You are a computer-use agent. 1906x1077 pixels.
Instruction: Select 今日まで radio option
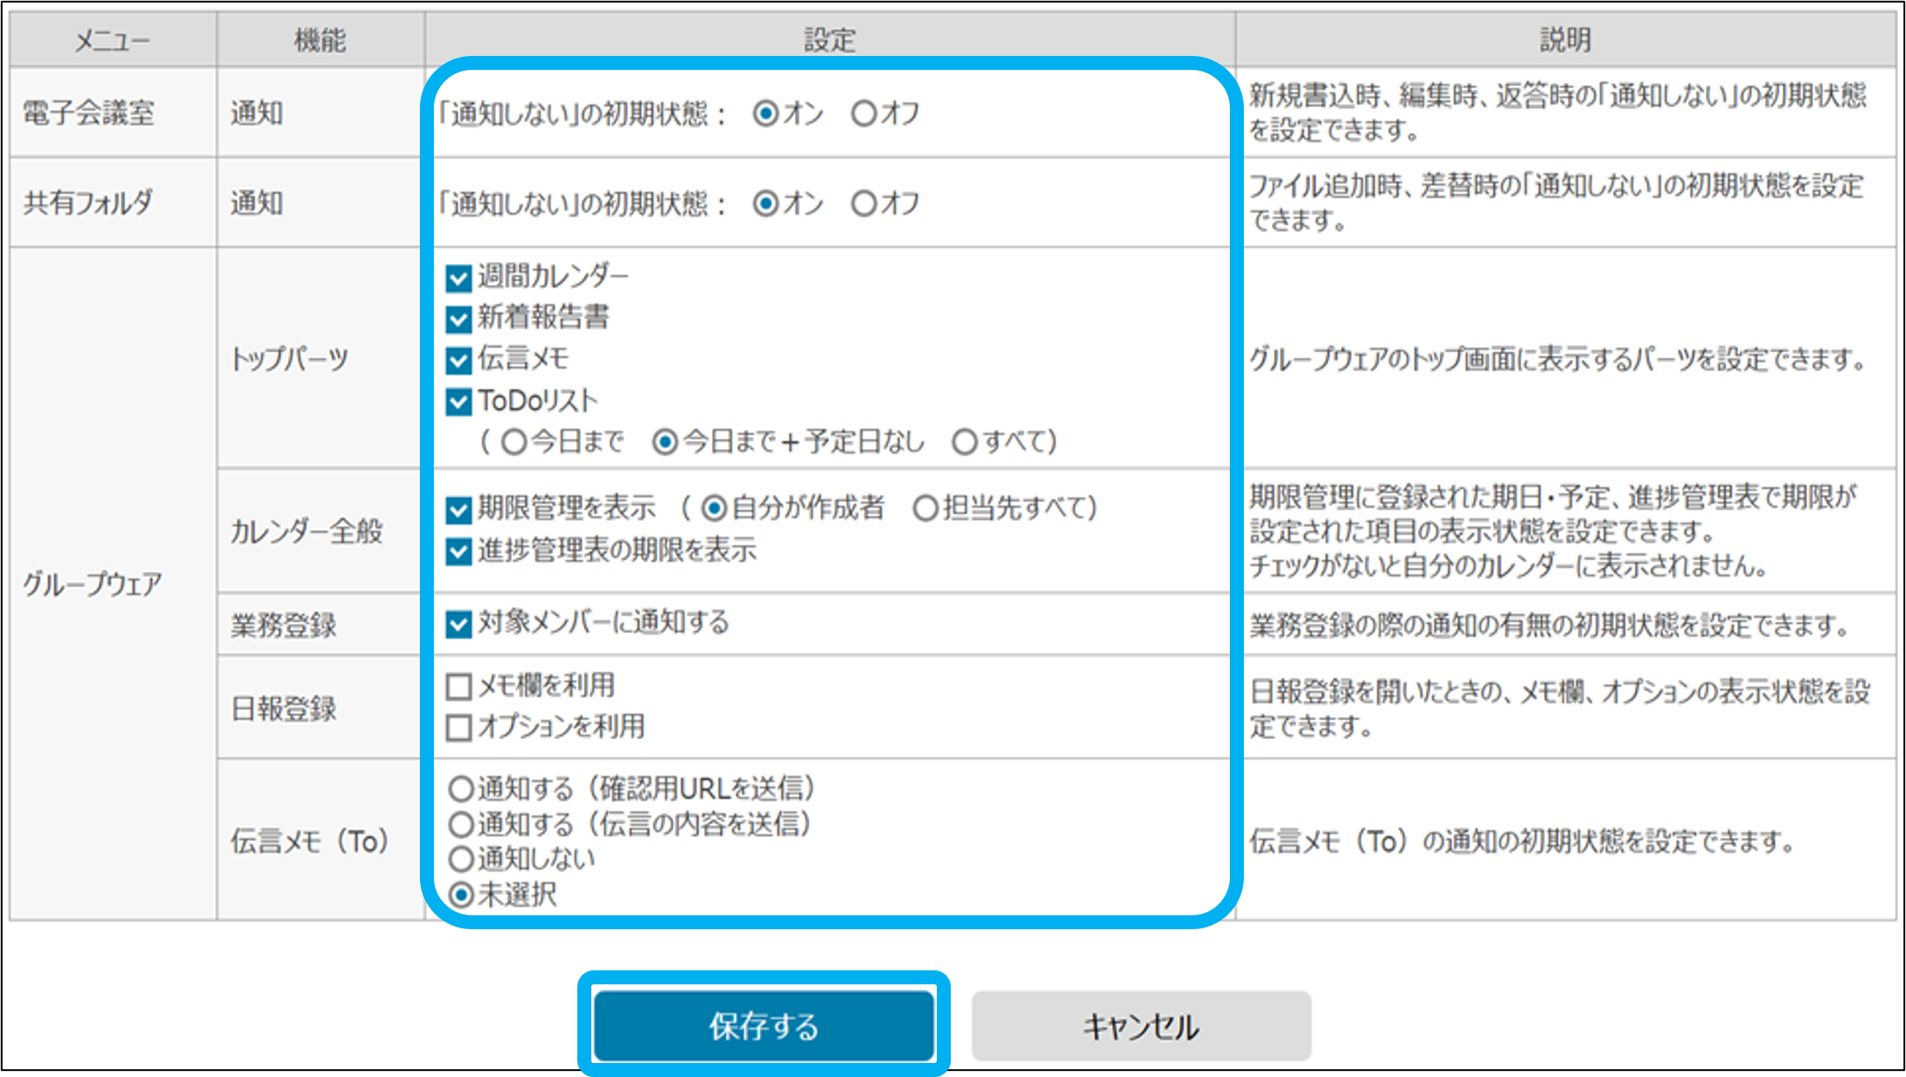click(514, 442)
